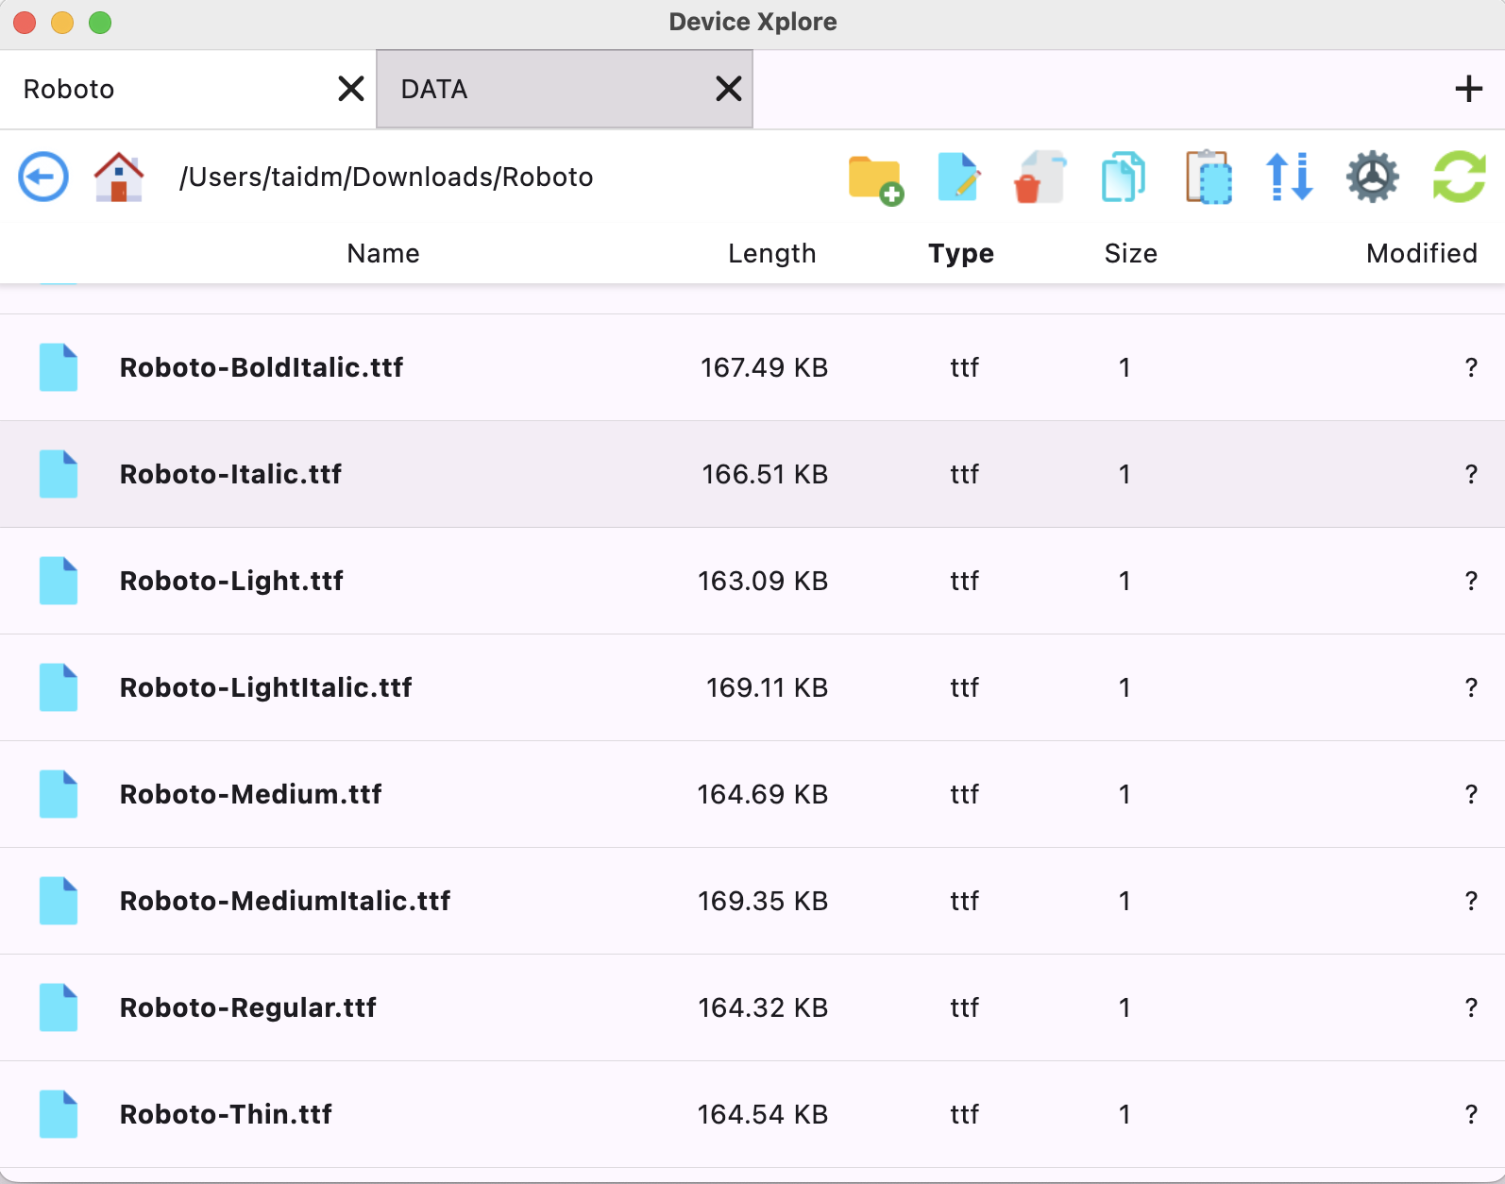Click the delete trash icon

coord(1040,177)
